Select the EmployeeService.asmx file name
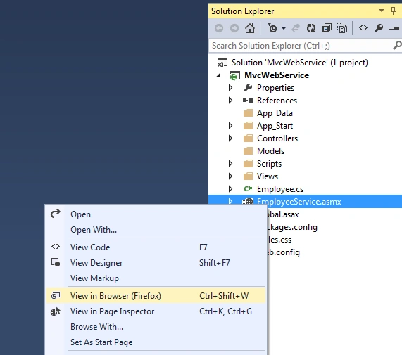Image resolution: width=402 pixels, height=355 pixels. [299, 202]
